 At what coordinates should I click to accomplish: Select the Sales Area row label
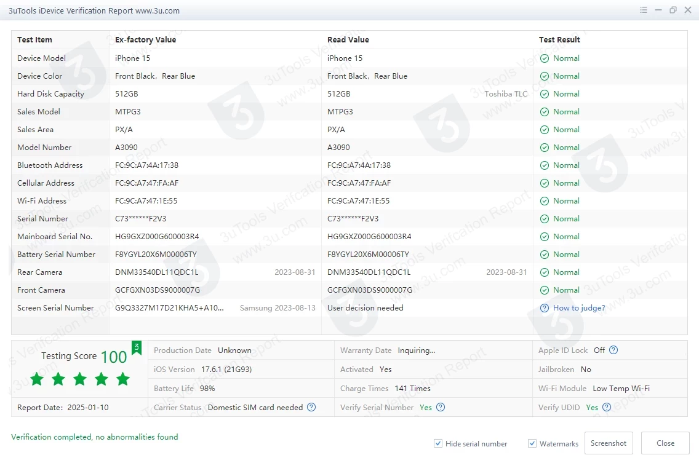(x=35, y=130)
